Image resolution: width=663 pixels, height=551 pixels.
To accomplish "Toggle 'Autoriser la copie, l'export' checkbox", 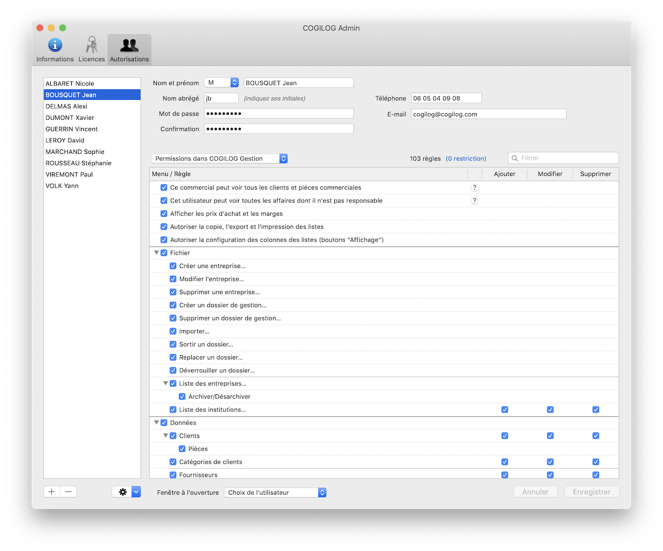I will point(164,227).
